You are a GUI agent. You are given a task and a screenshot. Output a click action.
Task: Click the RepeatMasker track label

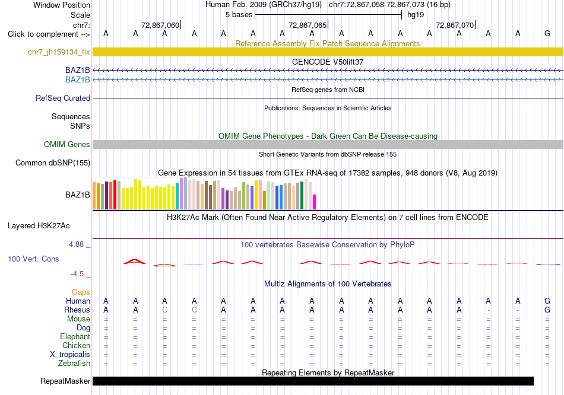(x=65, y=381)
